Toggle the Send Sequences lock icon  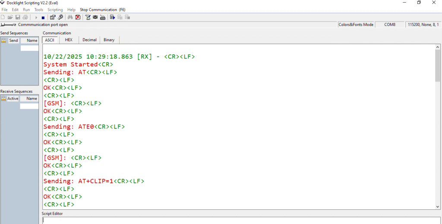3,41
